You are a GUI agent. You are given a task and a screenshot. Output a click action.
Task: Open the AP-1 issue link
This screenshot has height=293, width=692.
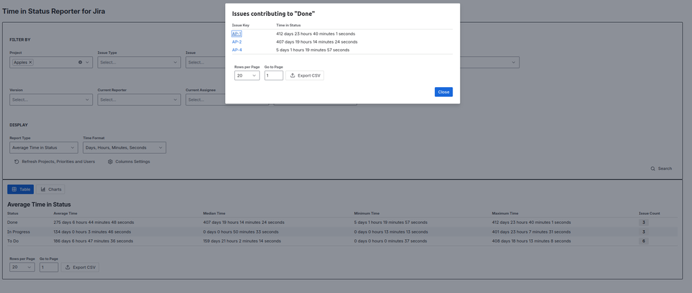click(236, 34)
